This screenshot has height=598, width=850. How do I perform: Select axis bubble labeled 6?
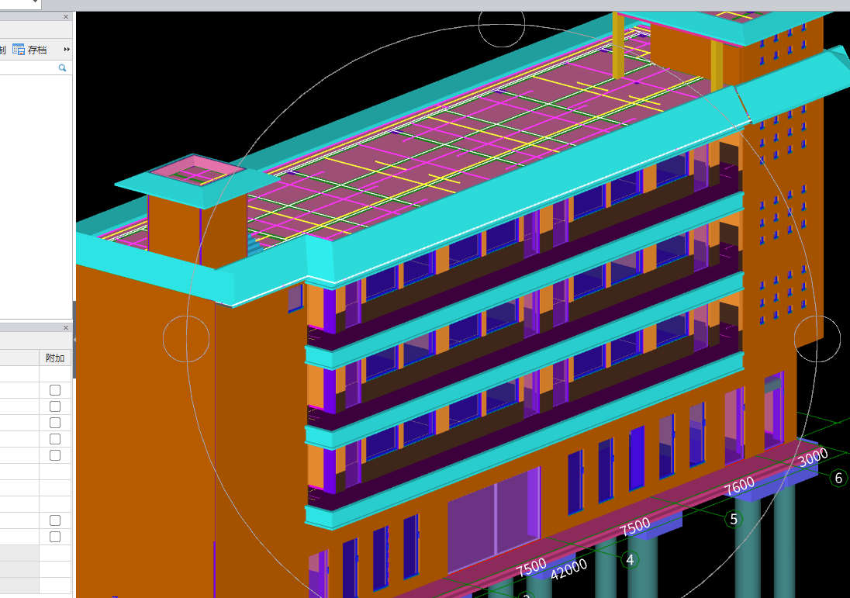(x=838, y=478)
